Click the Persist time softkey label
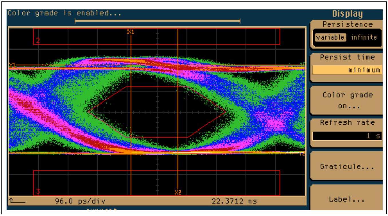 click(x=347, y=57)
